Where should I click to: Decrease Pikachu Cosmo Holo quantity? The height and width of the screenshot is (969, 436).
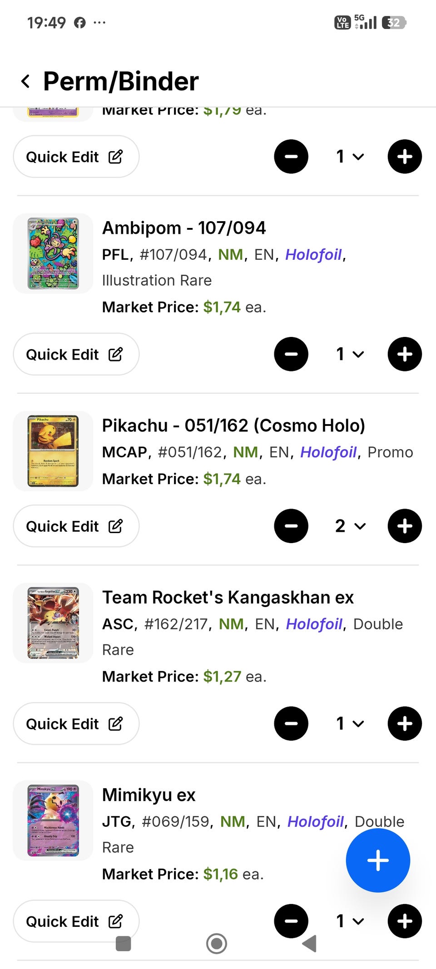291,526
